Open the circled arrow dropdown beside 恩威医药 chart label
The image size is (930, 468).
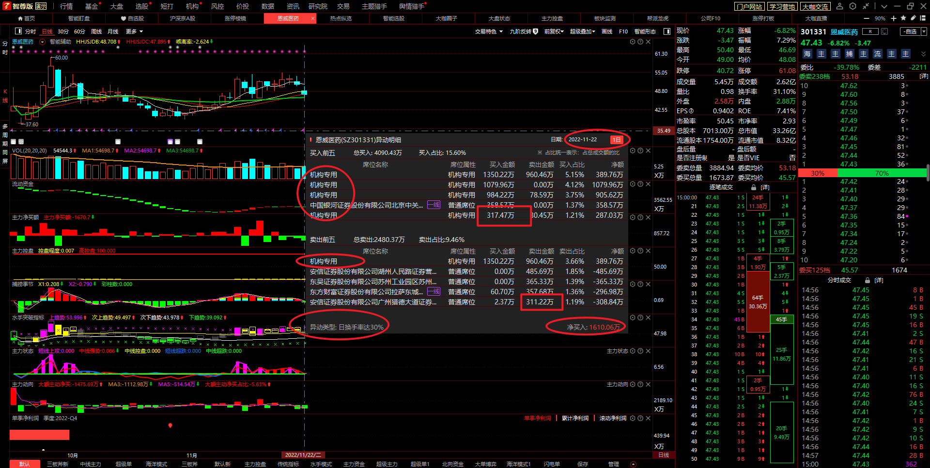[x=43, y=42]
